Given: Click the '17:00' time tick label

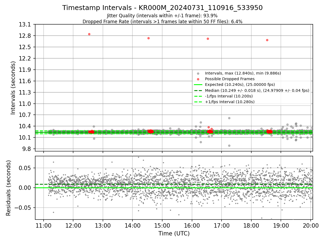Looking at the screenshot, I should (x=222, y=225).
